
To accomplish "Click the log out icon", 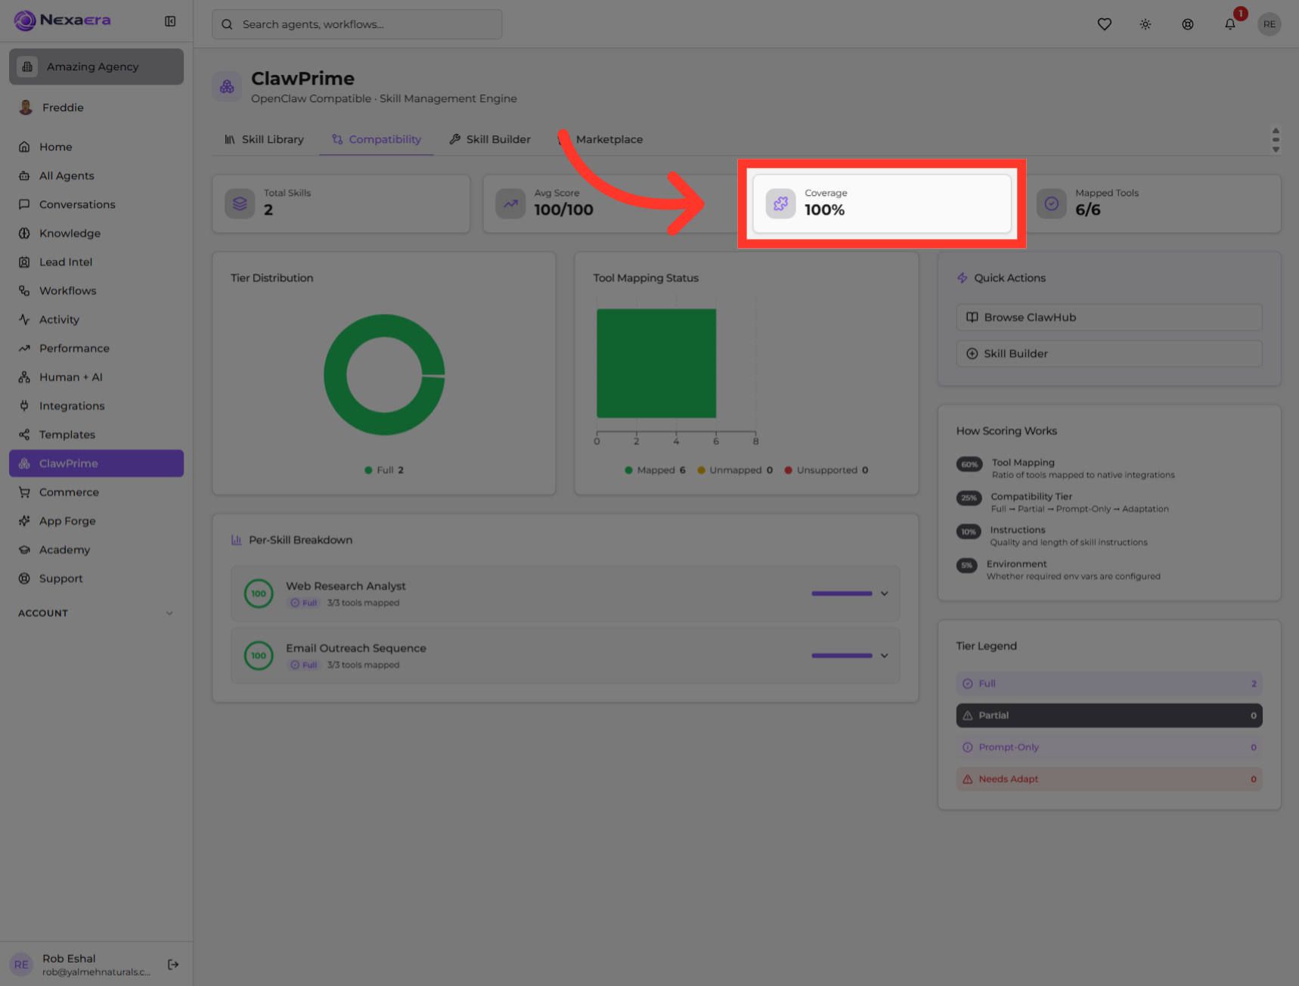I will tap(173, 964).
